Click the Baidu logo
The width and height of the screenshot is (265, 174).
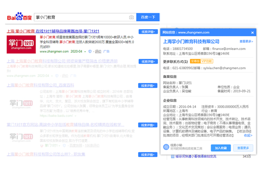pyautogui.click(x=19, y=16)
